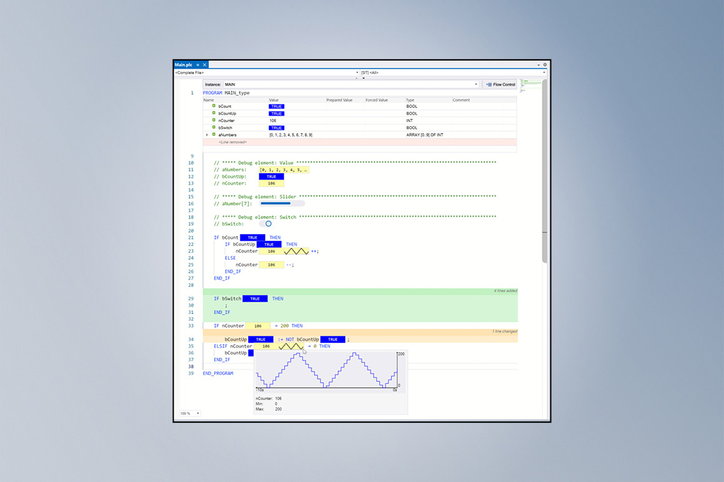The width and height of the screenshot is (724, 482).
Task: Toggle the bSwitch debug switch
Action: 265,224
